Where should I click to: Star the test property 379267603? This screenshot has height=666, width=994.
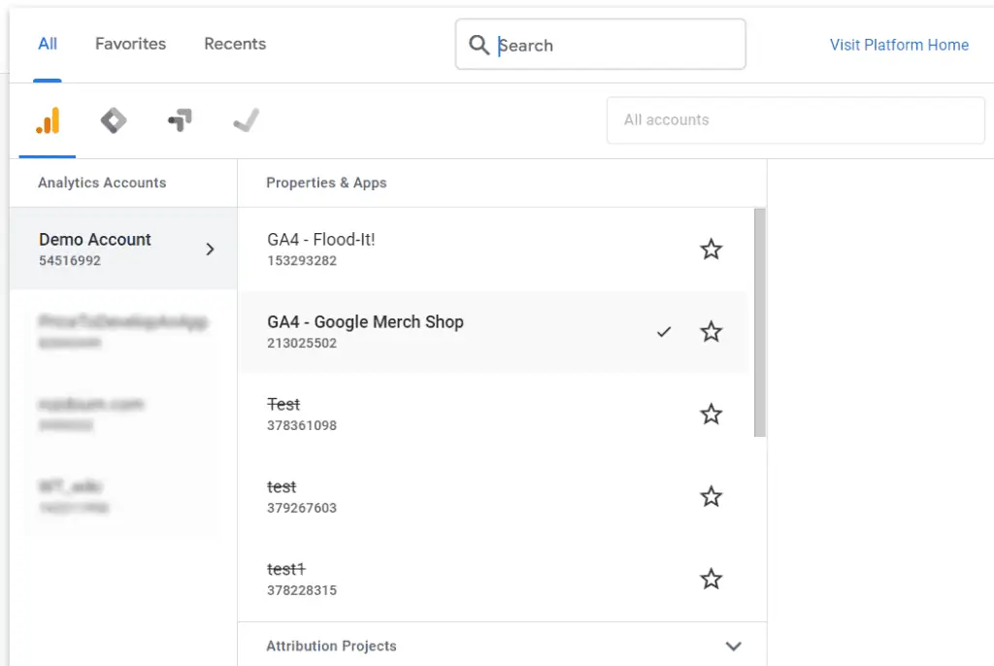point(712,497)
